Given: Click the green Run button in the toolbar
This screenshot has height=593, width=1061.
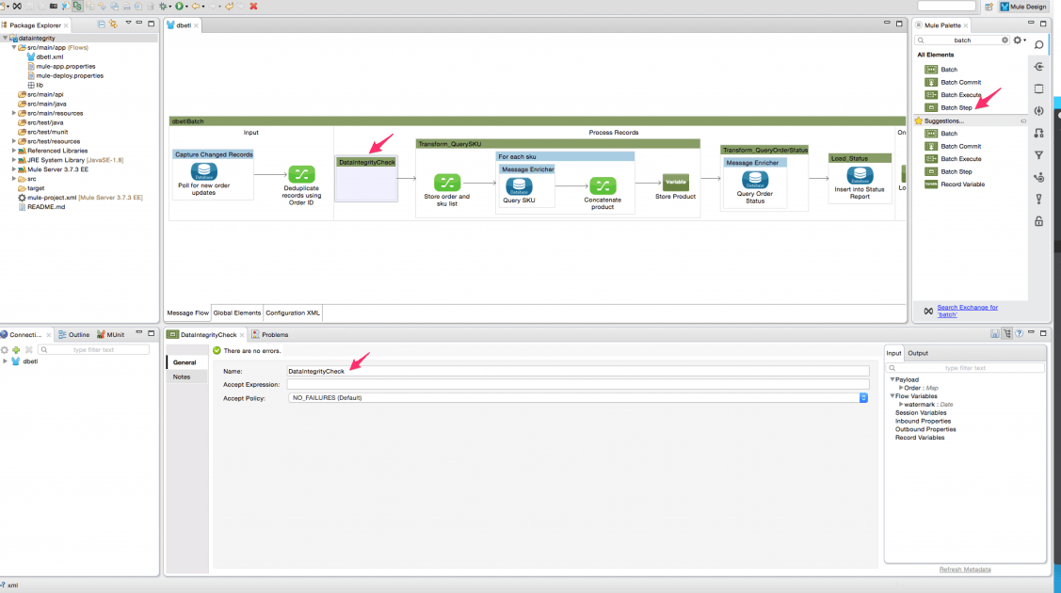Looking at the screenshot, I should (178, 6).
